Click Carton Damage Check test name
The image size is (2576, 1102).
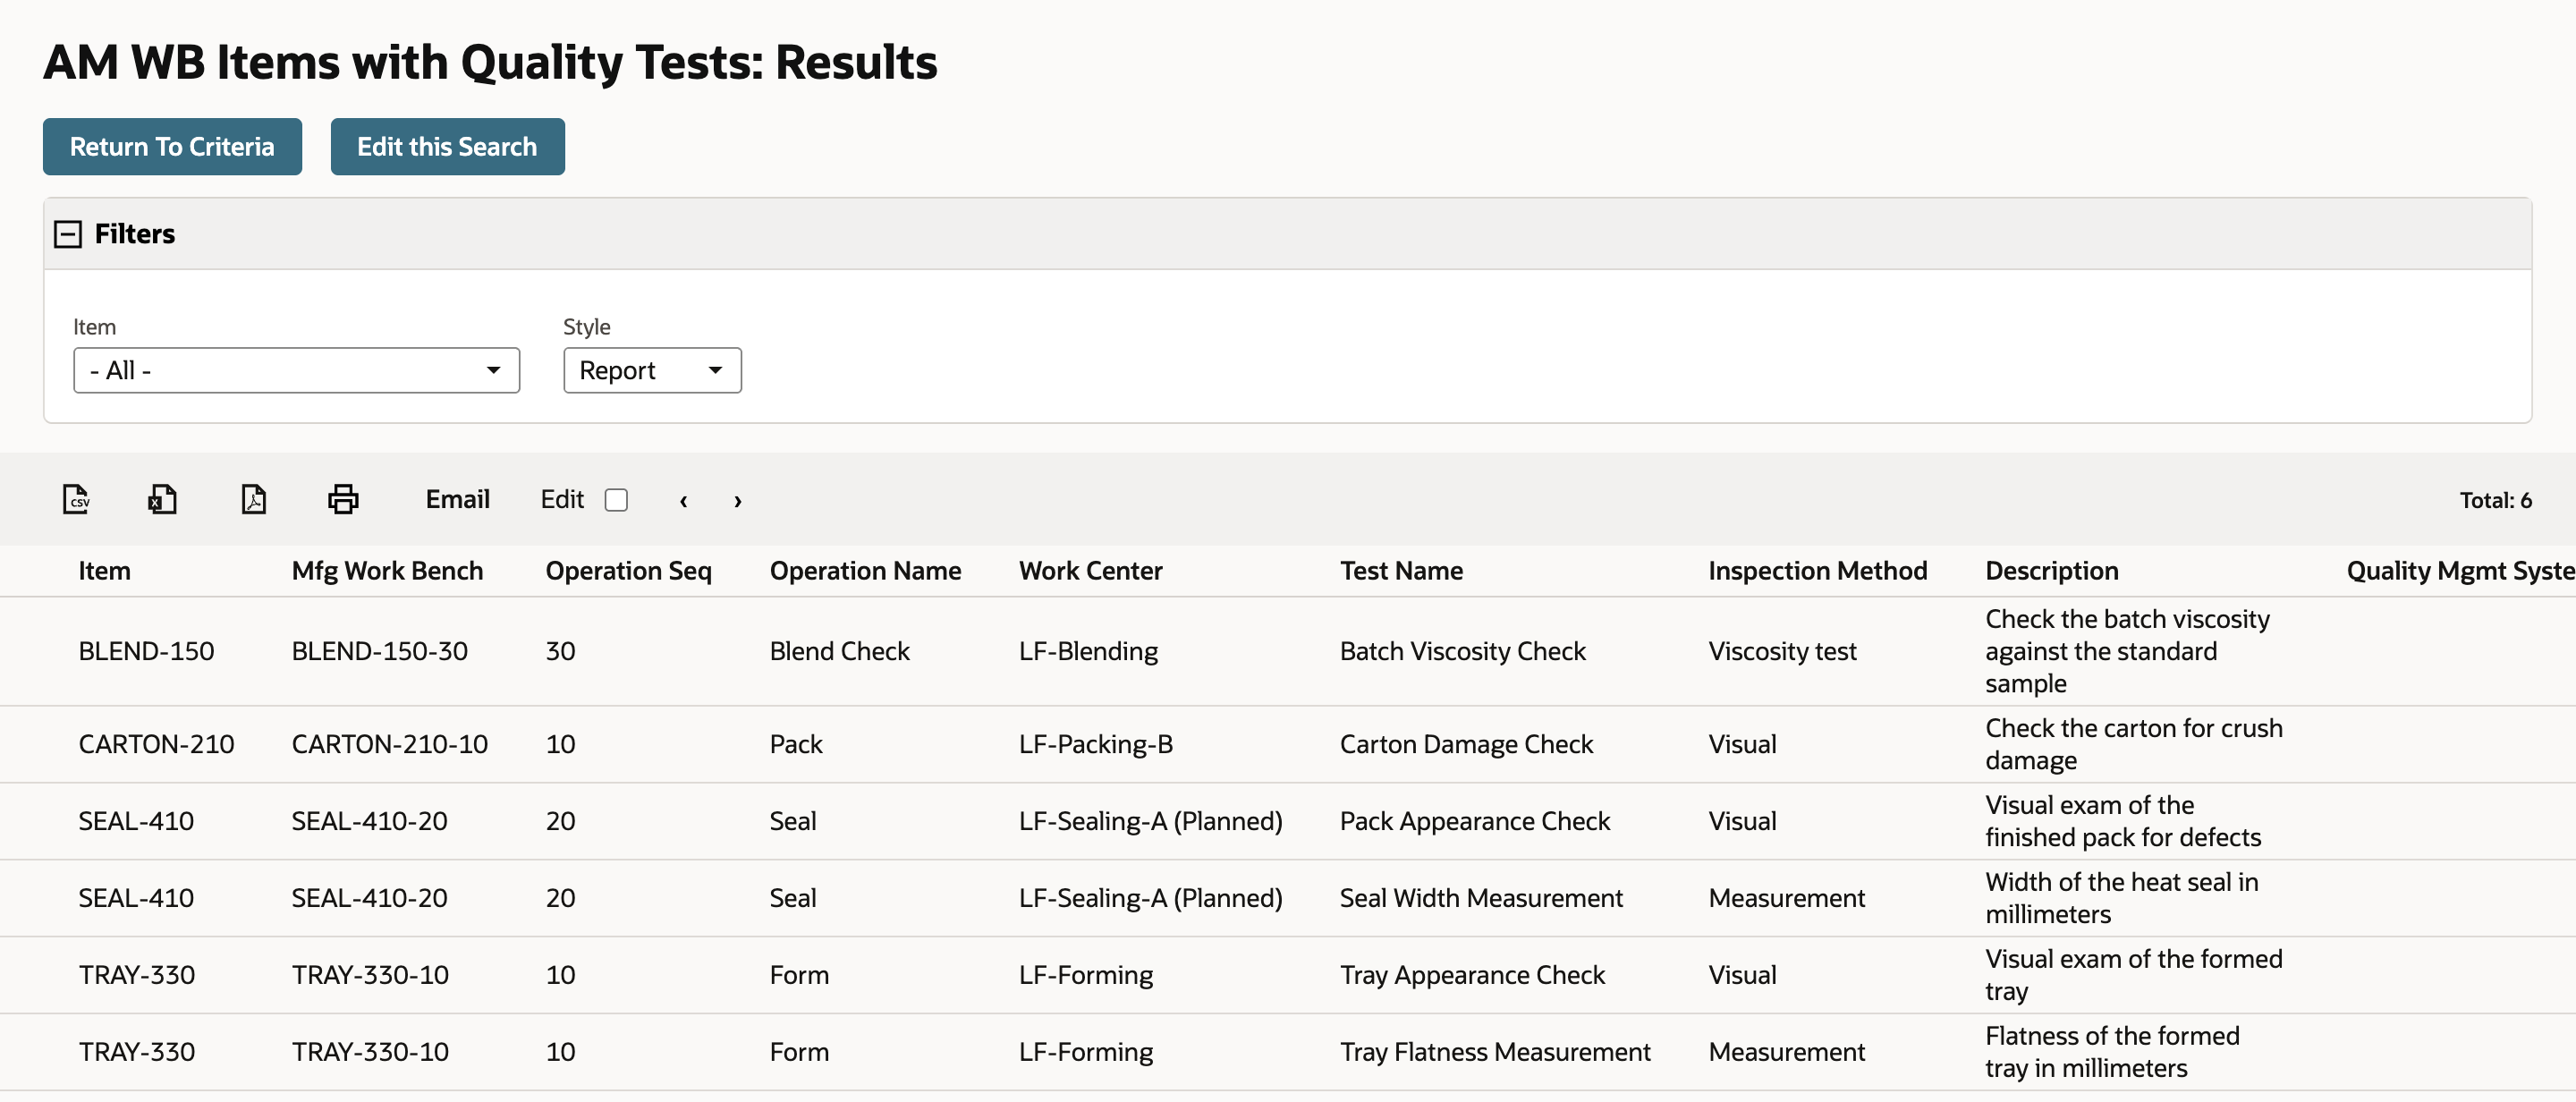(1466, 744)
